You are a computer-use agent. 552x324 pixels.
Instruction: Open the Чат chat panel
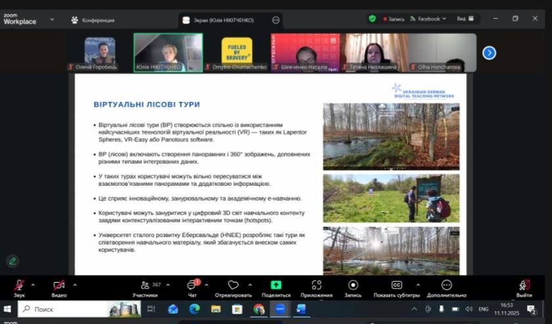click(192, 285)
